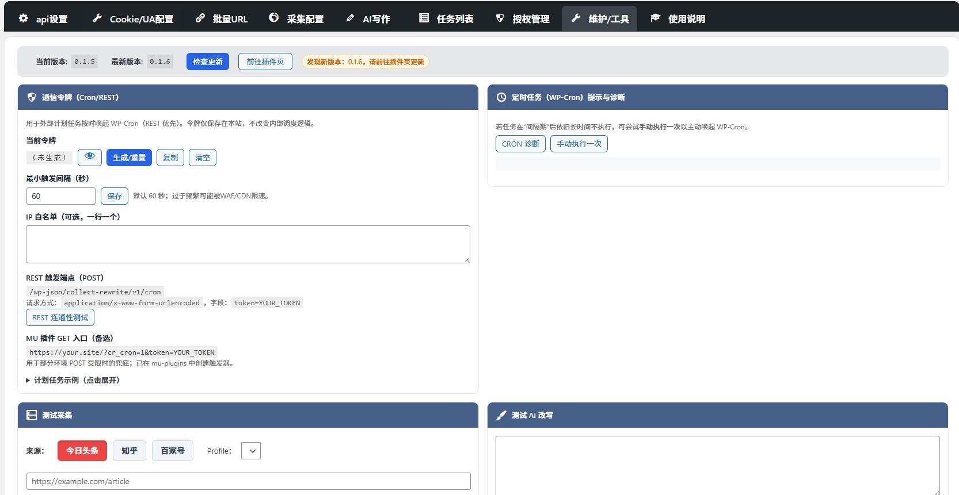Click the IP 白名单 text area
The image size is (959, 495).
pos(248,244)
